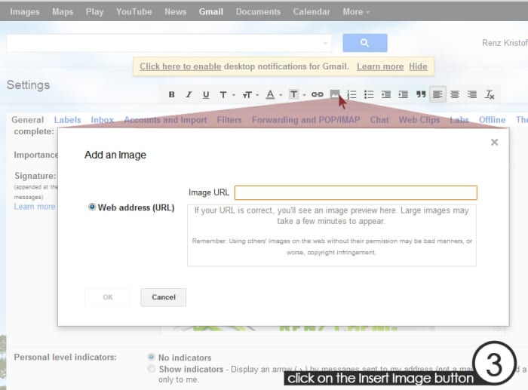Image resolution: width=528 pixels, height=390 pixels.
Task: Open the search options dropdown arrow
Action: [x=325, y=43]
